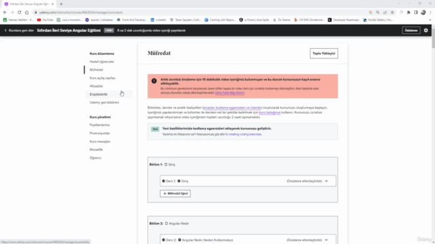This screenshot has height=244, width=435.
Task: Open e-Finans Ana Sayfa bookmark
Action: pos(254,20)
